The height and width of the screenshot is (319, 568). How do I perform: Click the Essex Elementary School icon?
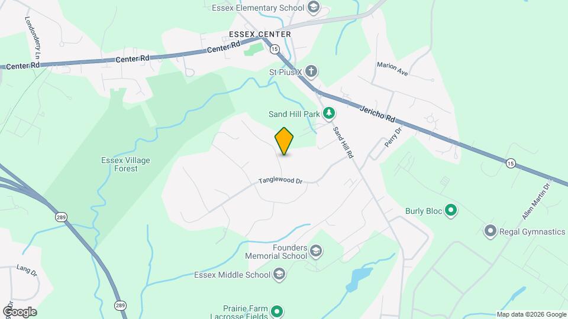tap(314, 7)
